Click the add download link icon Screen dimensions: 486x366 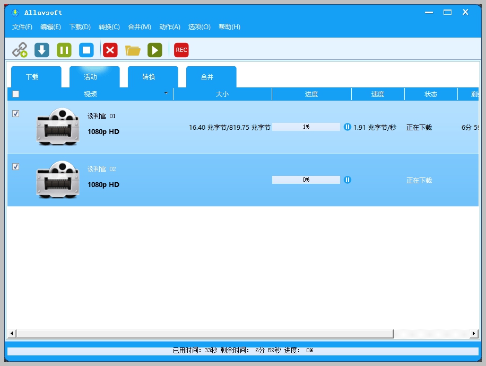pos(20,49)
